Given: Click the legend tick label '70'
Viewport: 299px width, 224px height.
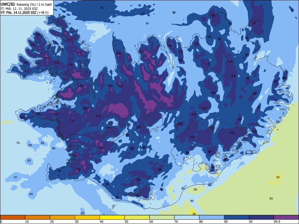Looking at the screenshot, I should point(176,222).
